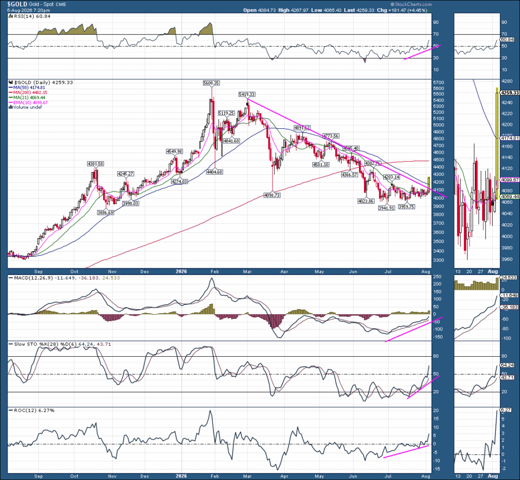Click the 5419.33 price label

click(247, 94)
